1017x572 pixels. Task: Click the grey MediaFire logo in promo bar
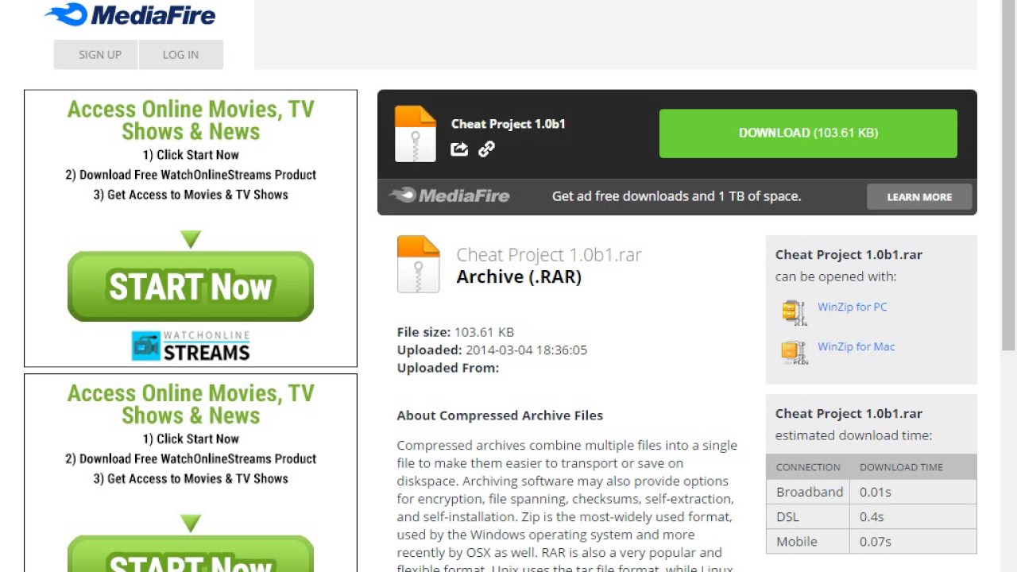click(x=449, y=195)
